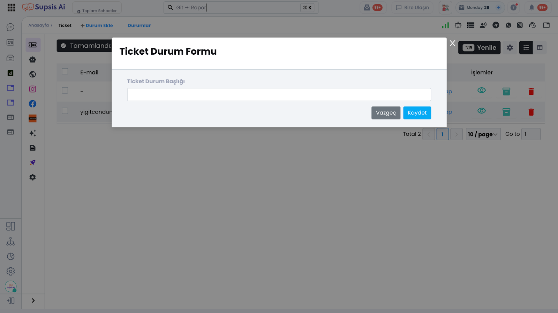Toggle the eye icon in first row
The width and height of the screenshot is (558, 313).
click(482, 91)
